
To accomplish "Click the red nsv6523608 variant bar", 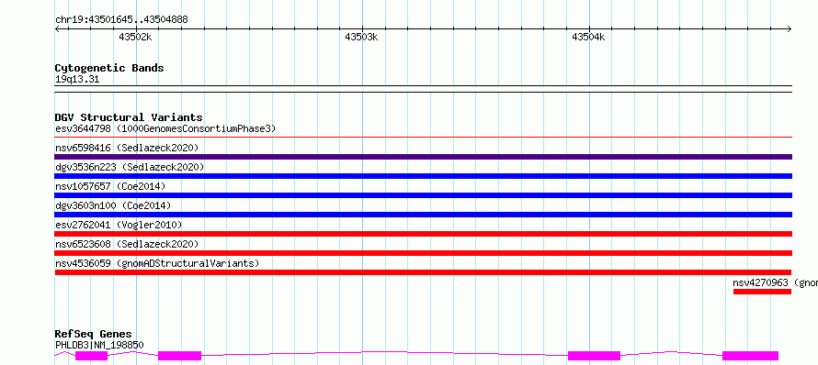I will (x=424, y=253).
